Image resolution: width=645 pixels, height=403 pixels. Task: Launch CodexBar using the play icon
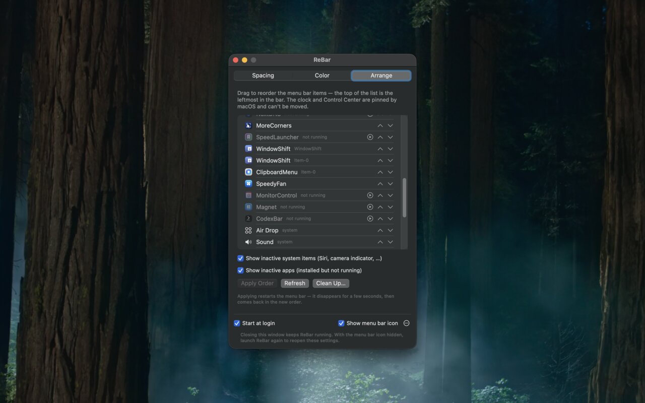coord(370,219)
